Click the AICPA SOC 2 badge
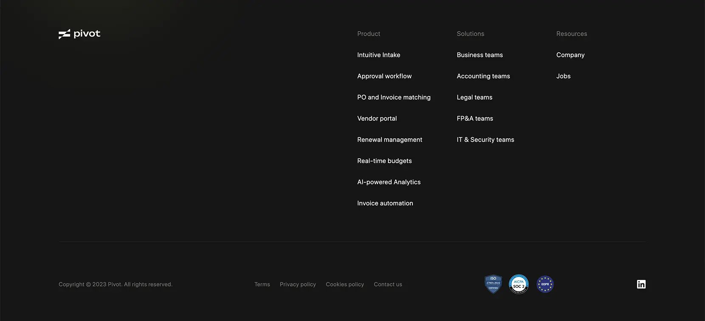Screen dimensions: 705x321 coord(519,284)
